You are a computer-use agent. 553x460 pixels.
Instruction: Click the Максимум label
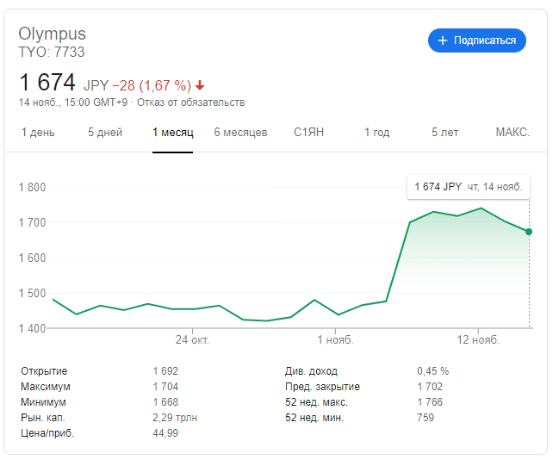[46, 387]
